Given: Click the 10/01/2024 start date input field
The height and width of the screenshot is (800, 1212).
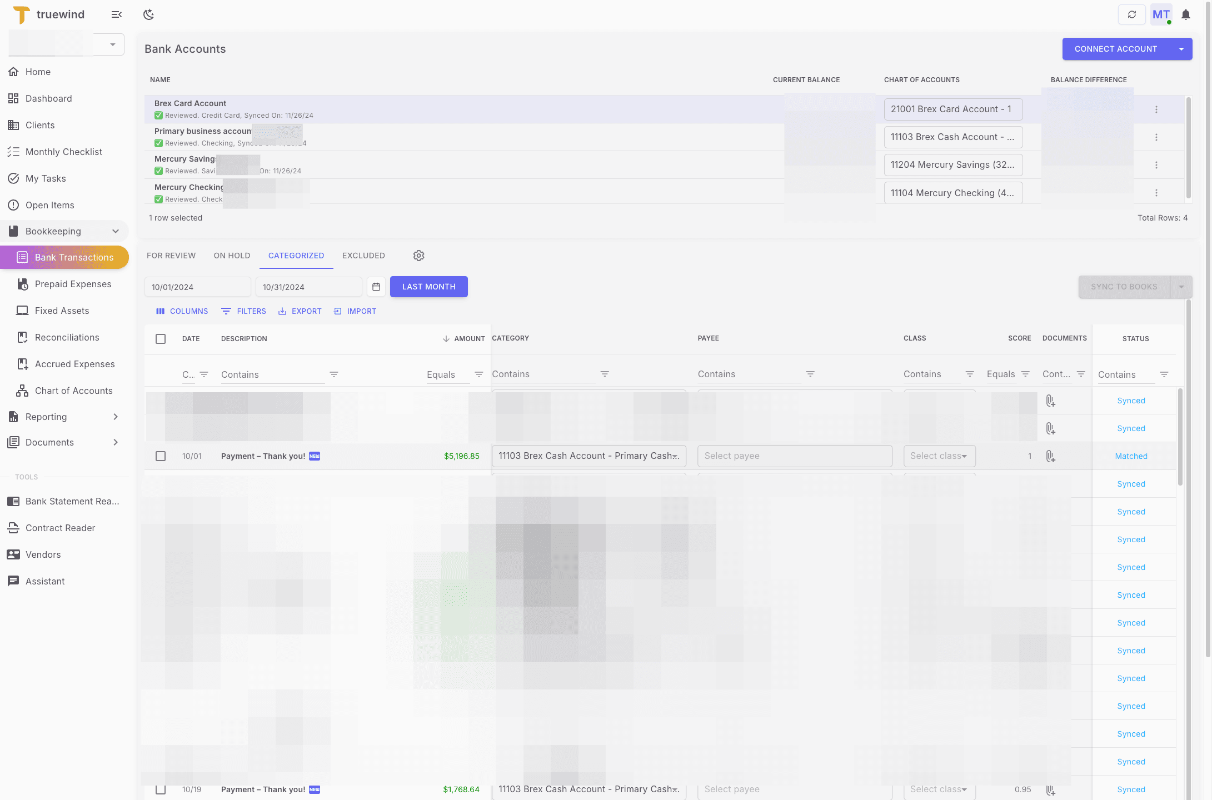Looking at the screenshot, I should click(x=197, y=287).
